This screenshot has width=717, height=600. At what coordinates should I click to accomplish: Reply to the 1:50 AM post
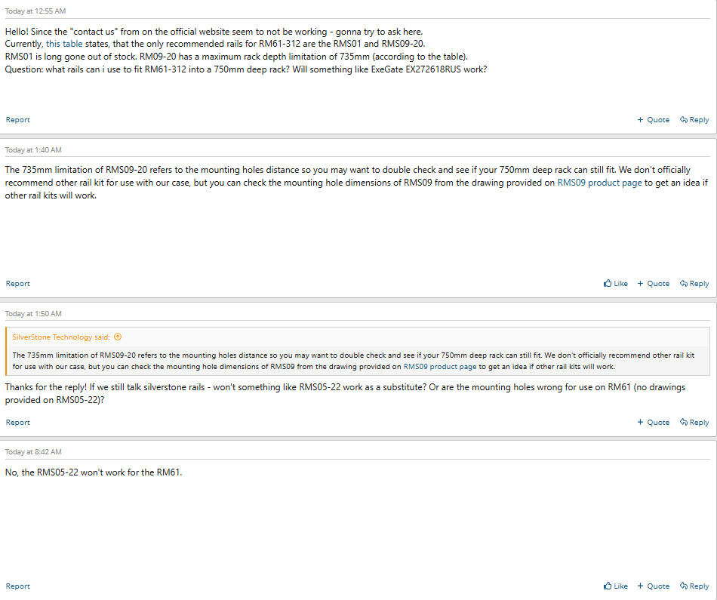click(694, 423)
